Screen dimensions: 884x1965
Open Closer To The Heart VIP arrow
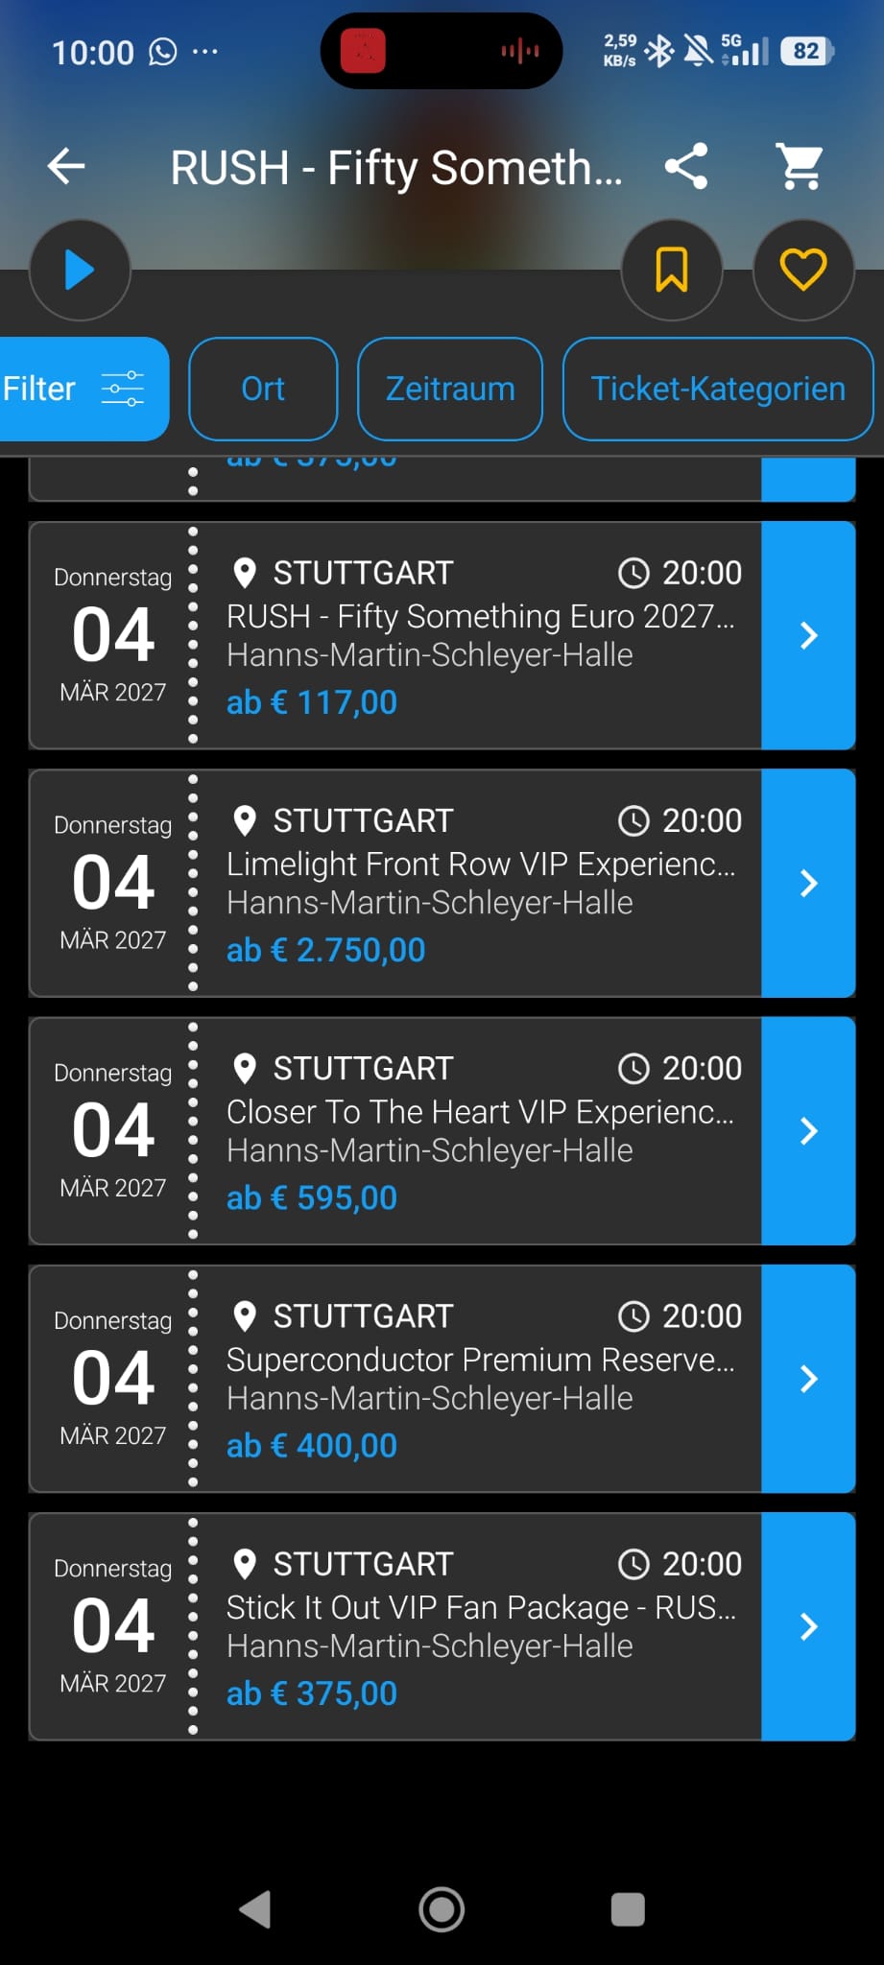(x=808, y=1130)
